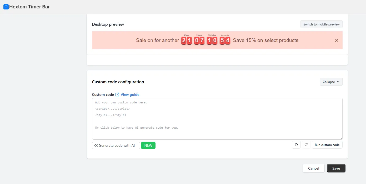This screenshot has height=184, width=366.
Task: Click the AI sparkle icon in Generate button
Action: [96, 145]
